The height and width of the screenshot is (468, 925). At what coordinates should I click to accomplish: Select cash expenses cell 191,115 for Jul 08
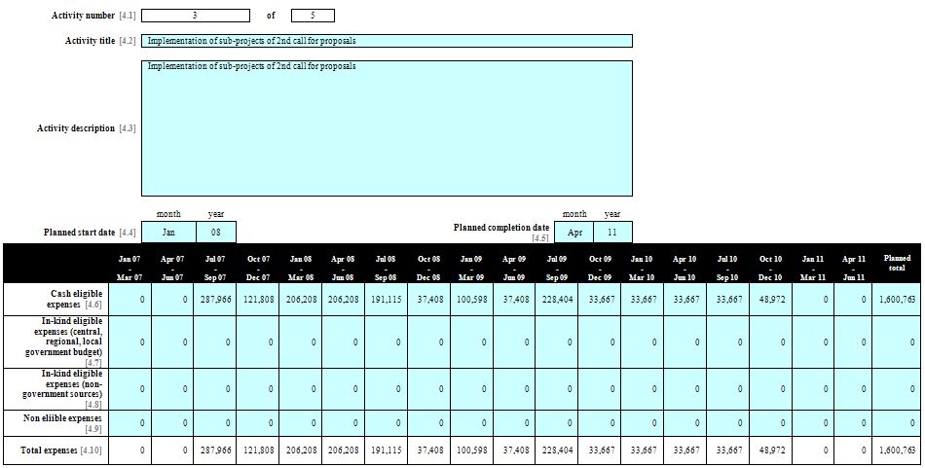click(386, 299)
